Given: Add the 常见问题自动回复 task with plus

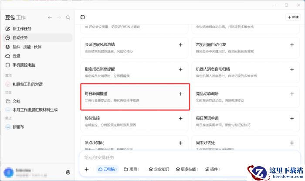Looking at the screenshot, I should click(292, 45).
